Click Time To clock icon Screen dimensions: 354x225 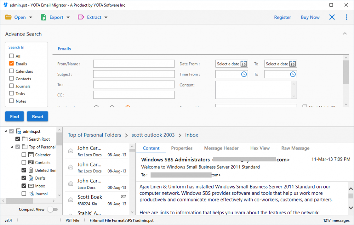coord(292,74)
